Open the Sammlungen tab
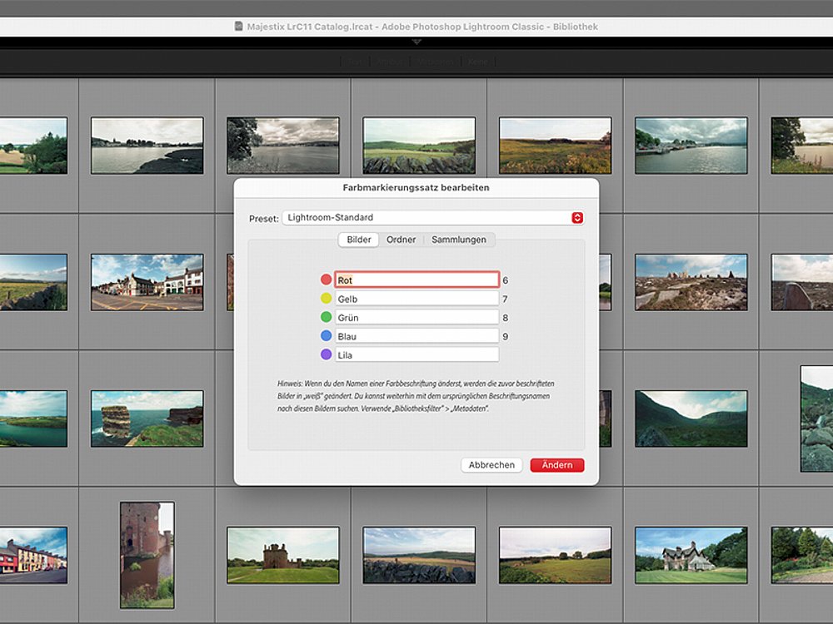Image resolution: width=833 pixels, height=624 pixels. (459, 240)
